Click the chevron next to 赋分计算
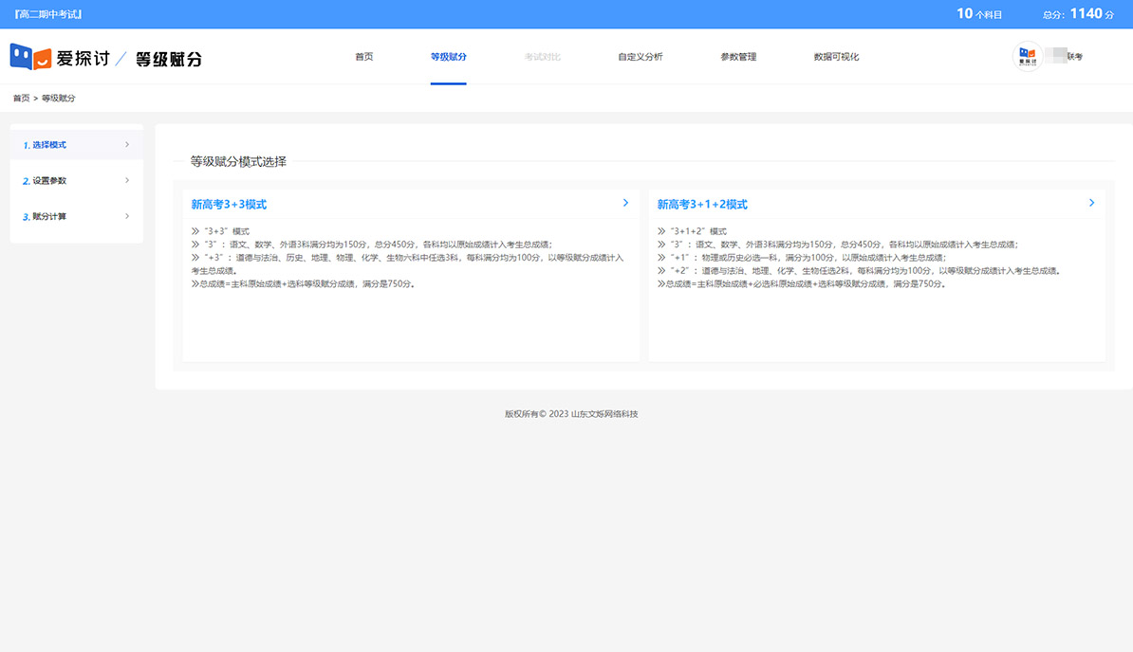 (127, 217)
